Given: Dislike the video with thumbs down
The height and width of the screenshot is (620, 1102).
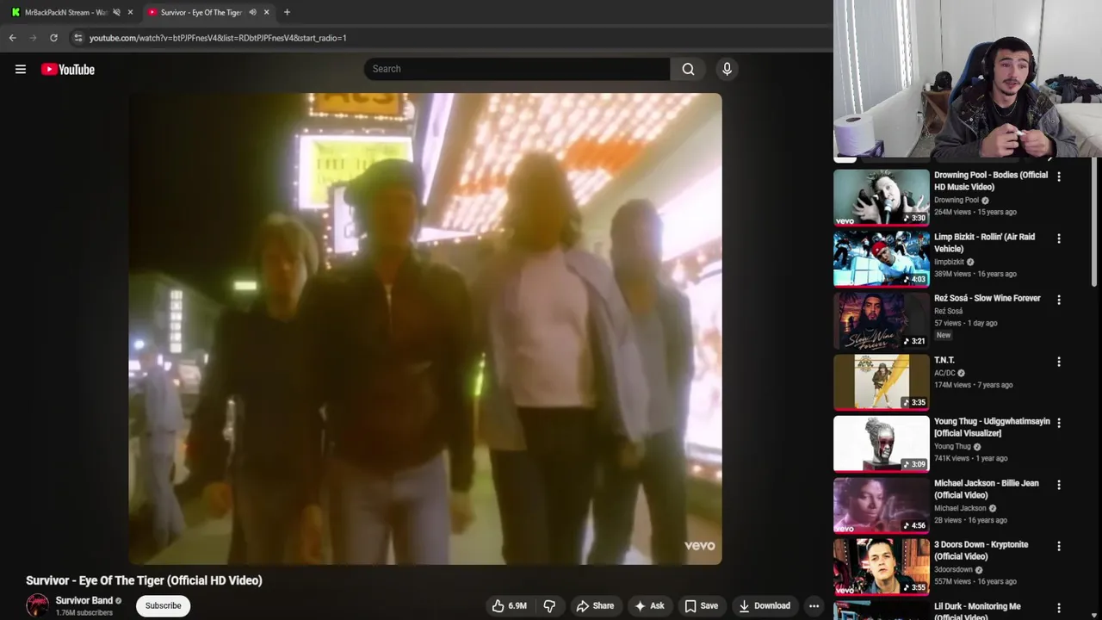Looking at the screenshot, I should [x=549, y=606].
